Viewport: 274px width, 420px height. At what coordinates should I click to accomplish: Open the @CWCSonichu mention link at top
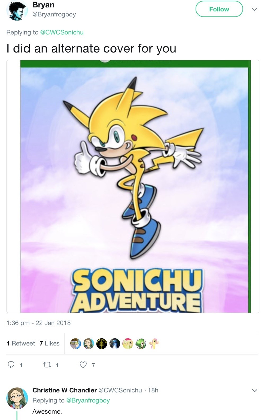tap(62, 32)
